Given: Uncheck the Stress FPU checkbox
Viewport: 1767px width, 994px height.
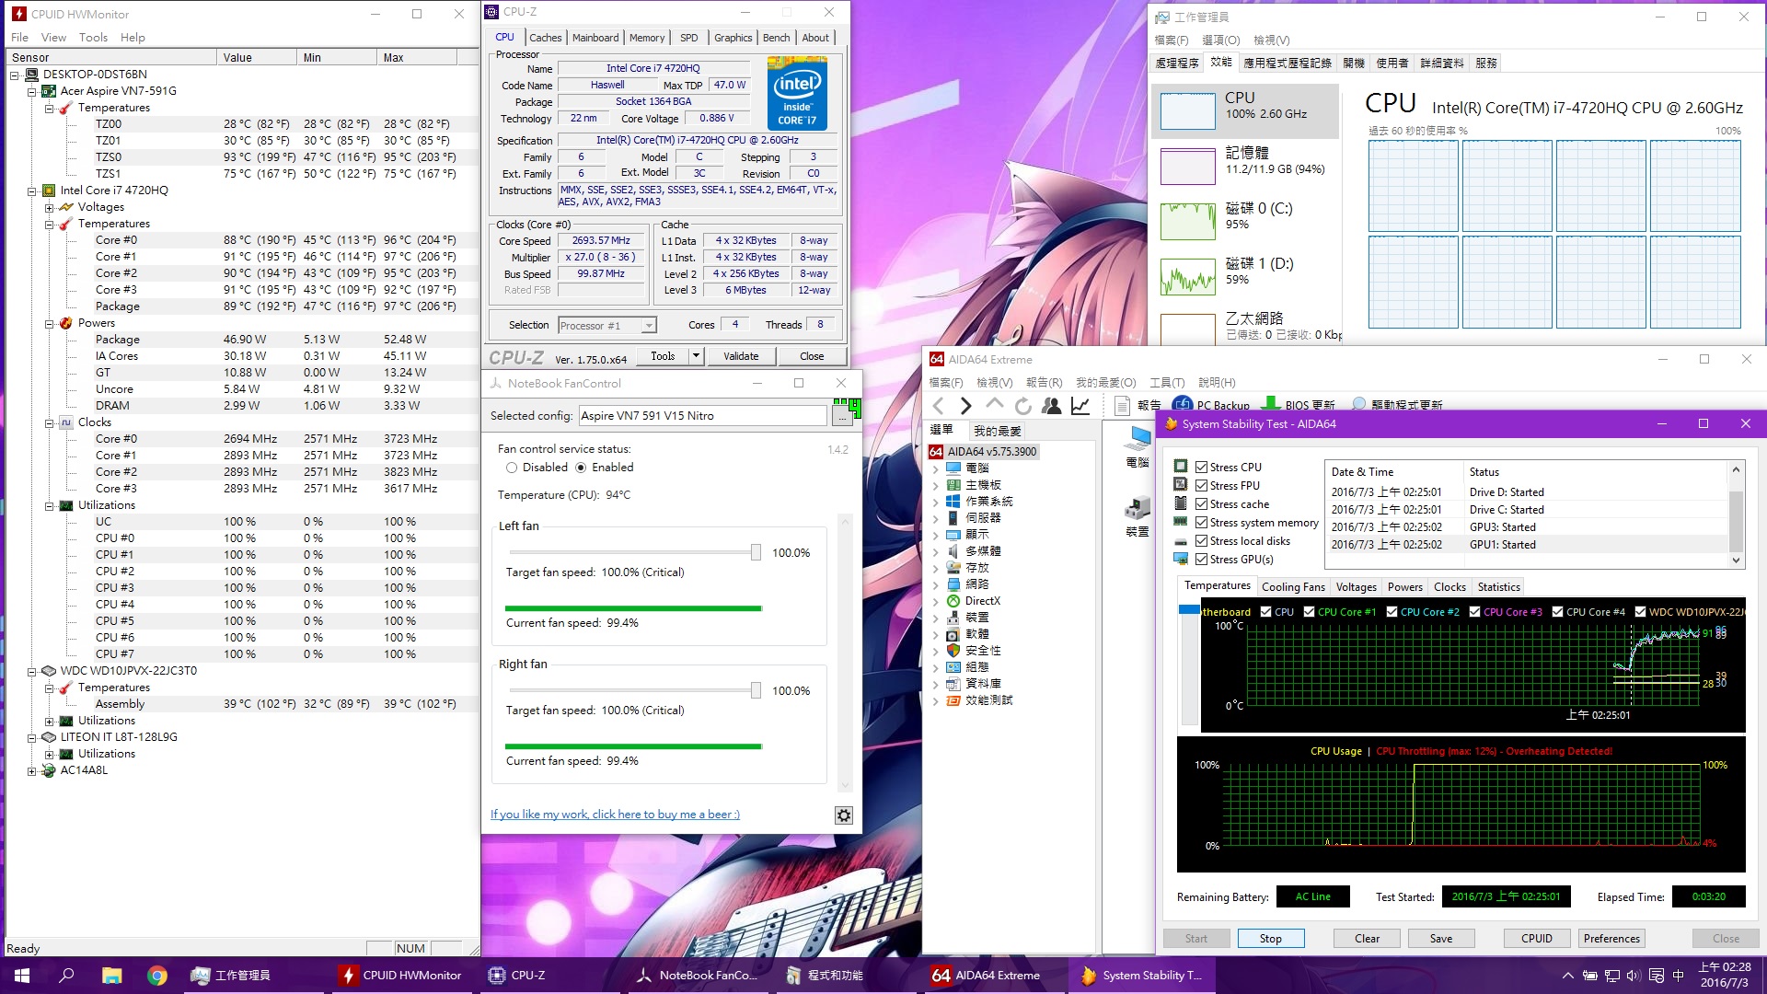Looking at the screenshot, I should [x=1201, y=486].
